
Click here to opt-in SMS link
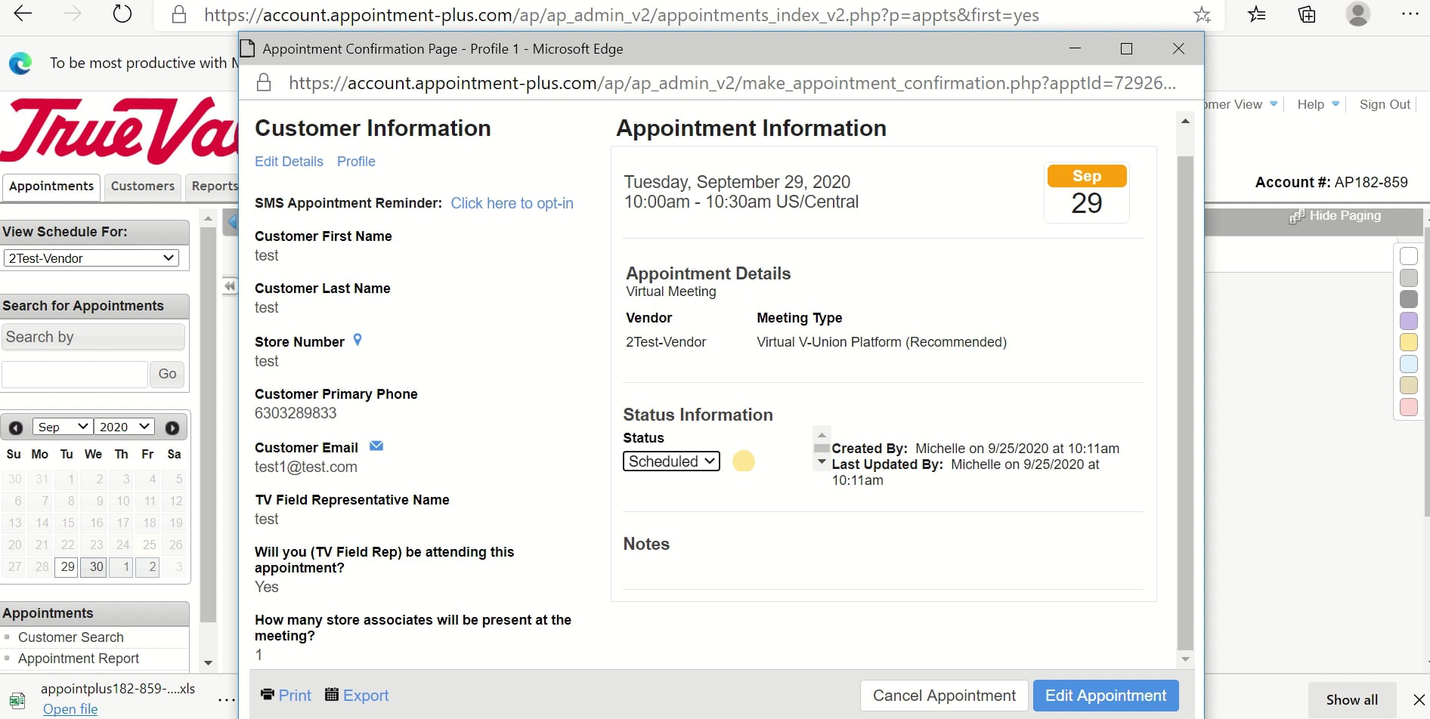coord(512,203)
